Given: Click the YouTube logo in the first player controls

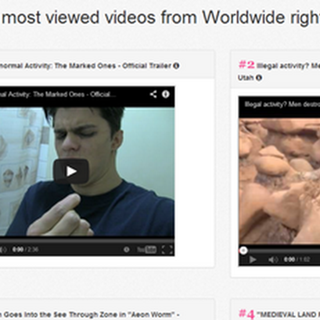Looking at the screenshot, I should point(147,249).
